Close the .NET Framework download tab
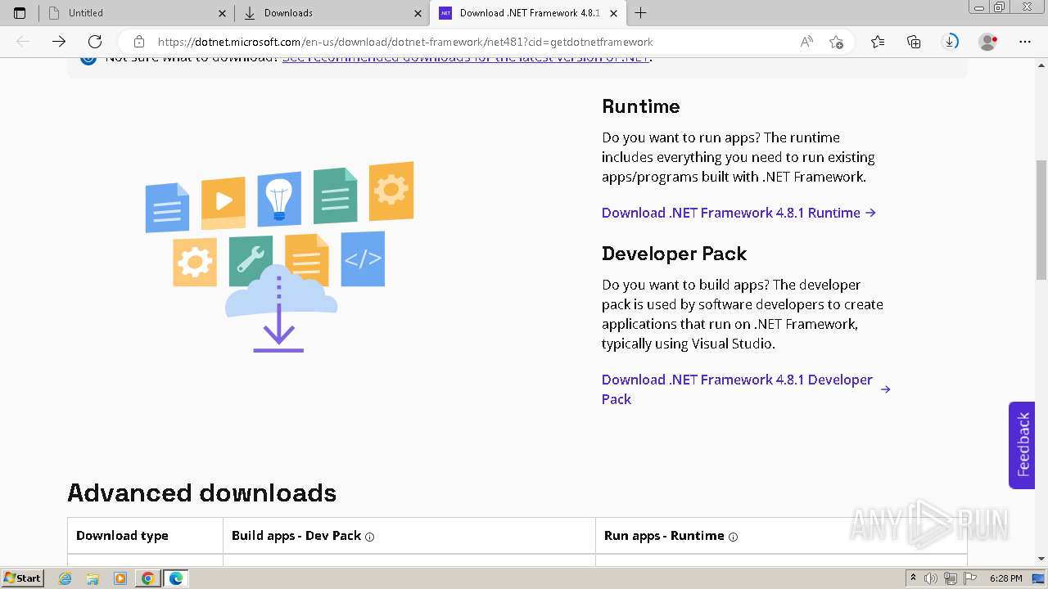 coord(613,13)
